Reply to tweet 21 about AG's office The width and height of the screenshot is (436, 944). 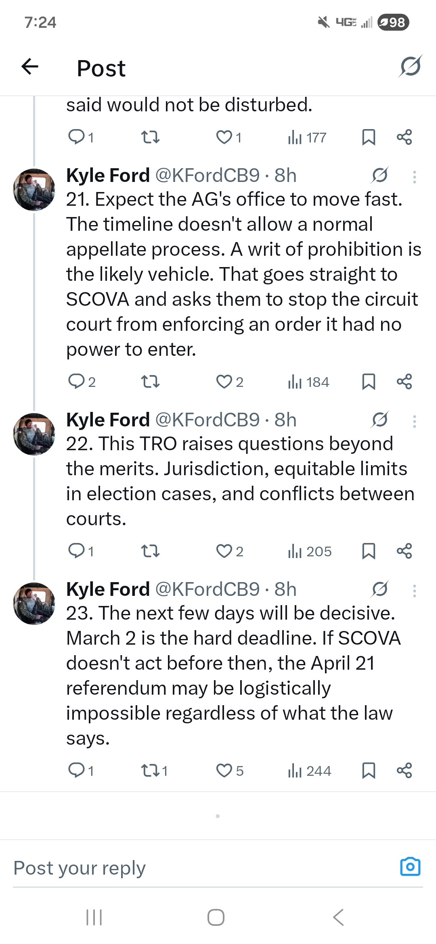[x=76, y=381]
